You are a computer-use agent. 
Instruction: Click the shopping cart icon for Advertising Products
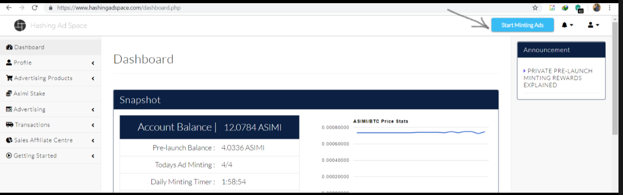click(x=9, y=78)
